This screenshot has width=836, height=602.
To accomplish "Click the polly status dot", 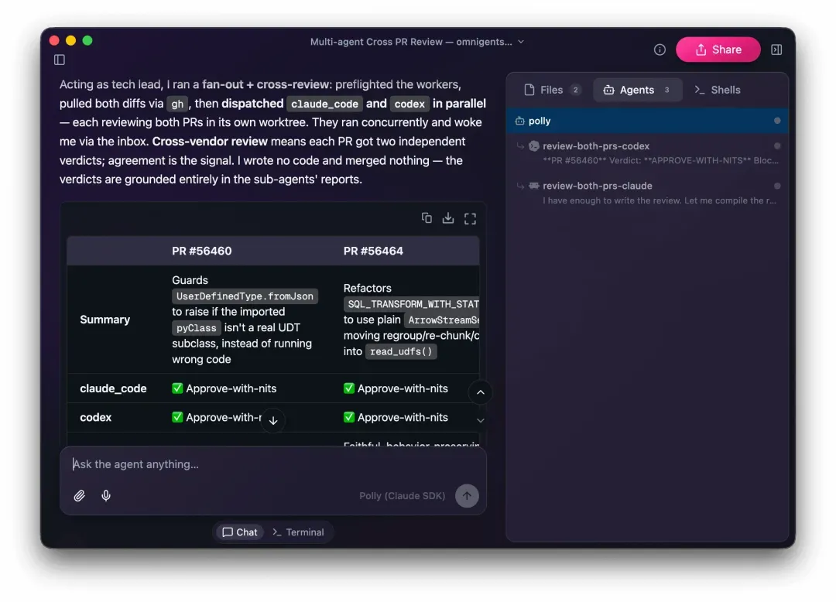I will point(777,121).
